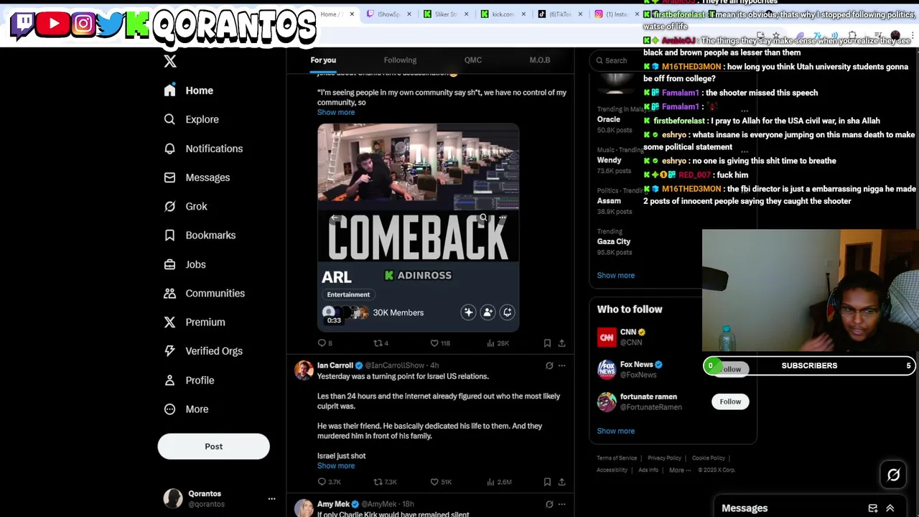Open the Gaza City trending topic
This screenshot has height=517, width=919.
tap(614, 242)
